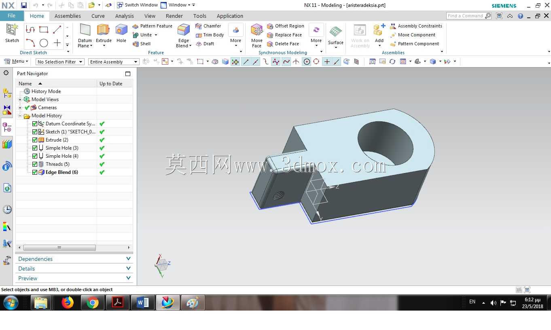Add a component to assembly
Image resolution: width=551 pixels, height=330 pixels.
pyautogui.click(x=379, y=34)
